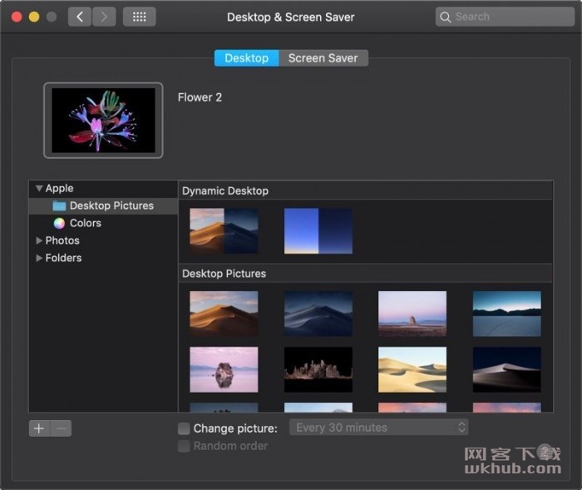582x490 pixels.
Task: Pick the Mojave Day dune picture
Action: [x=224, y=314]
